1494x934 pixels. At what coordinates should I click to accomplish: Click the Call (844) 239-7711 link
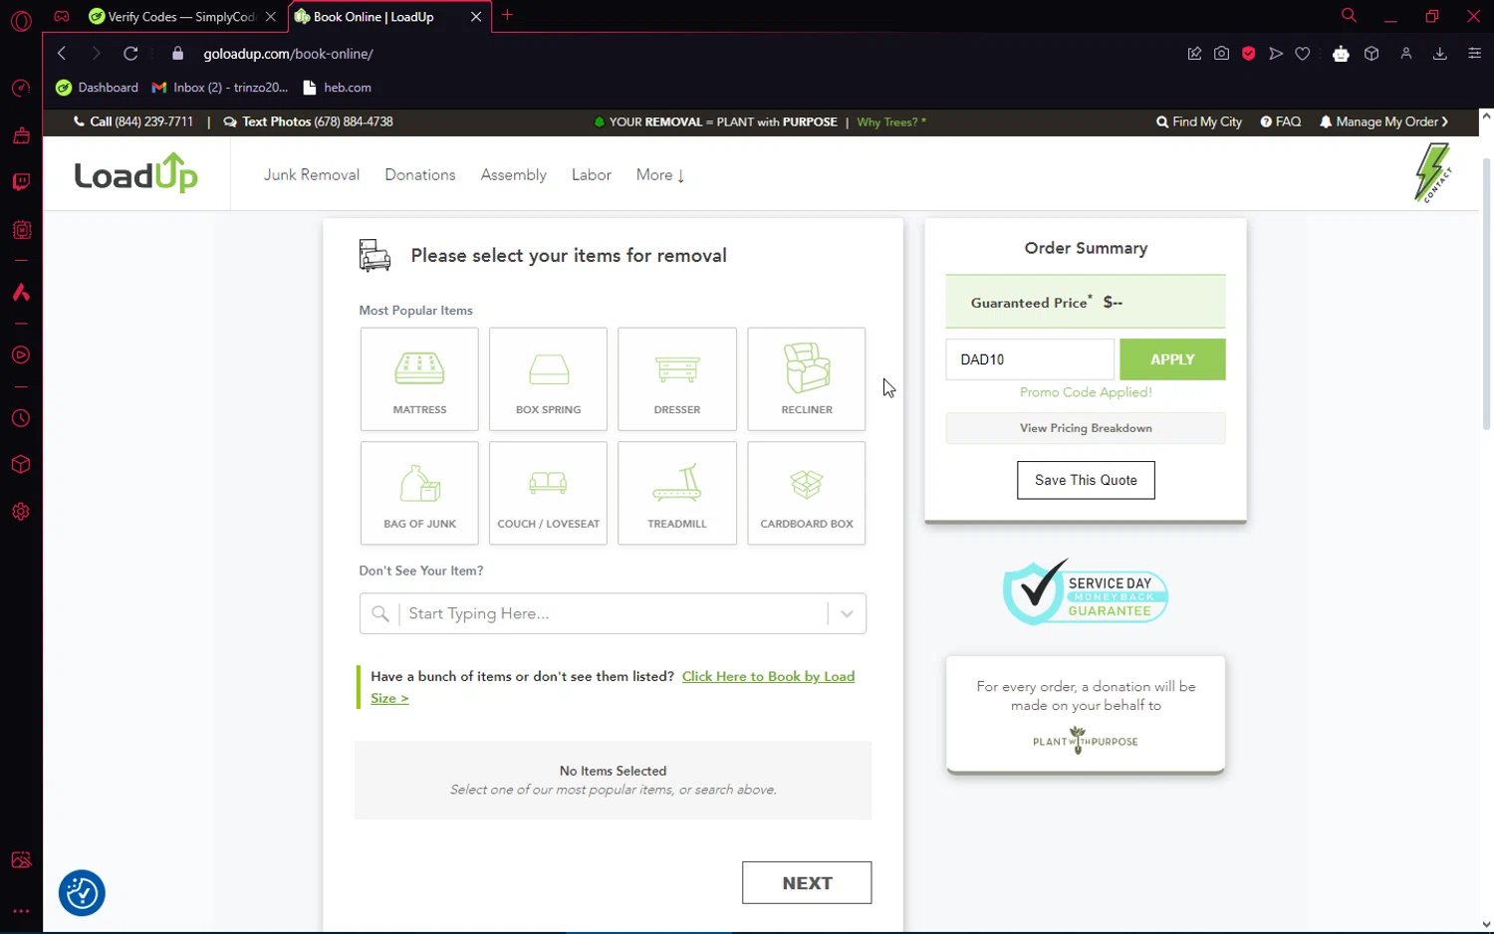[133, 121]
